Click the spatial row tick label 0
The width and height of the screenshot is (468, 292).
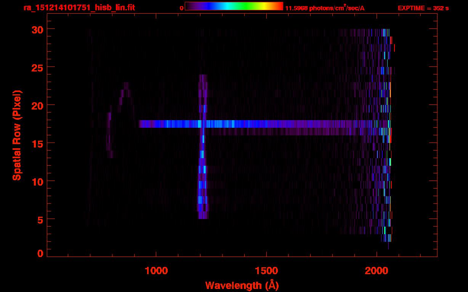pos(40,253)
